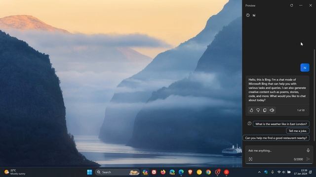This screenshot has height=177, width=316.
Task: Open the three-dot more options menu
Action: [x=301, y=5]
